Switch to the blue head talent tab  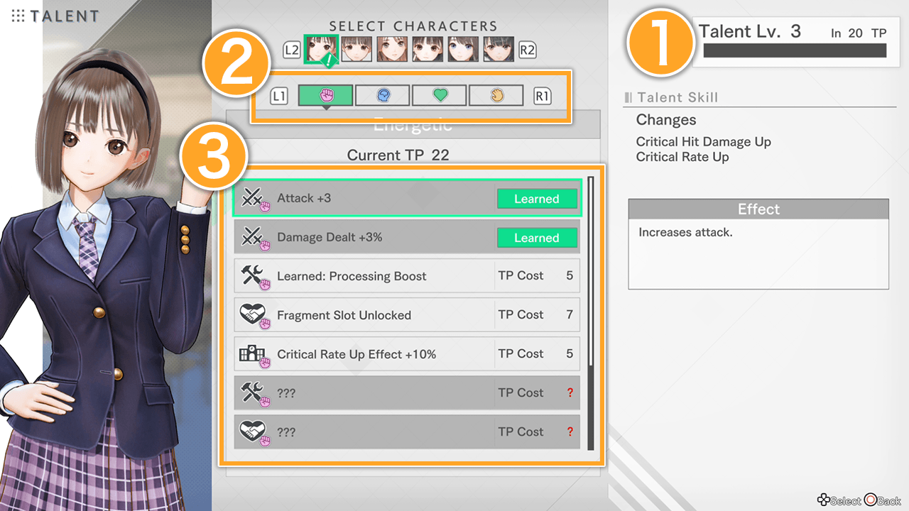pyautogui.click(x=382, y=95)
